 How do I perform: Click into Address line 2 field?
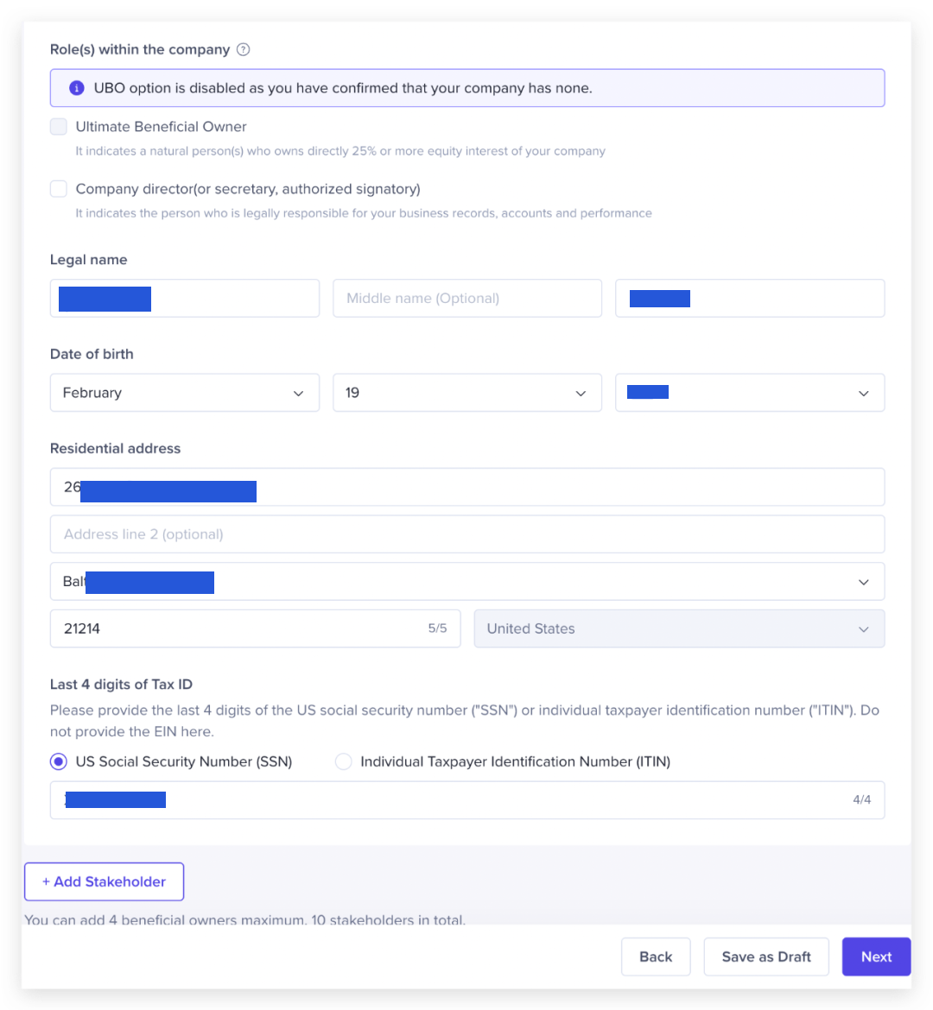tap(466, 534)
